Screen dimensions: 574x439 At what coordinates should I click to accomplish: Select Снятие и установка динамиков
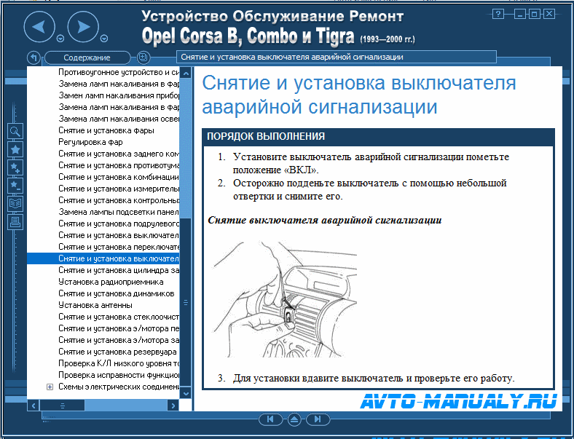[x=117, y=293]
